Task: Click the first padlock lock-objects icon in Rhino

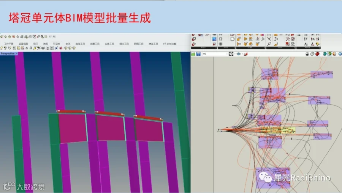Action: point(27,48)
